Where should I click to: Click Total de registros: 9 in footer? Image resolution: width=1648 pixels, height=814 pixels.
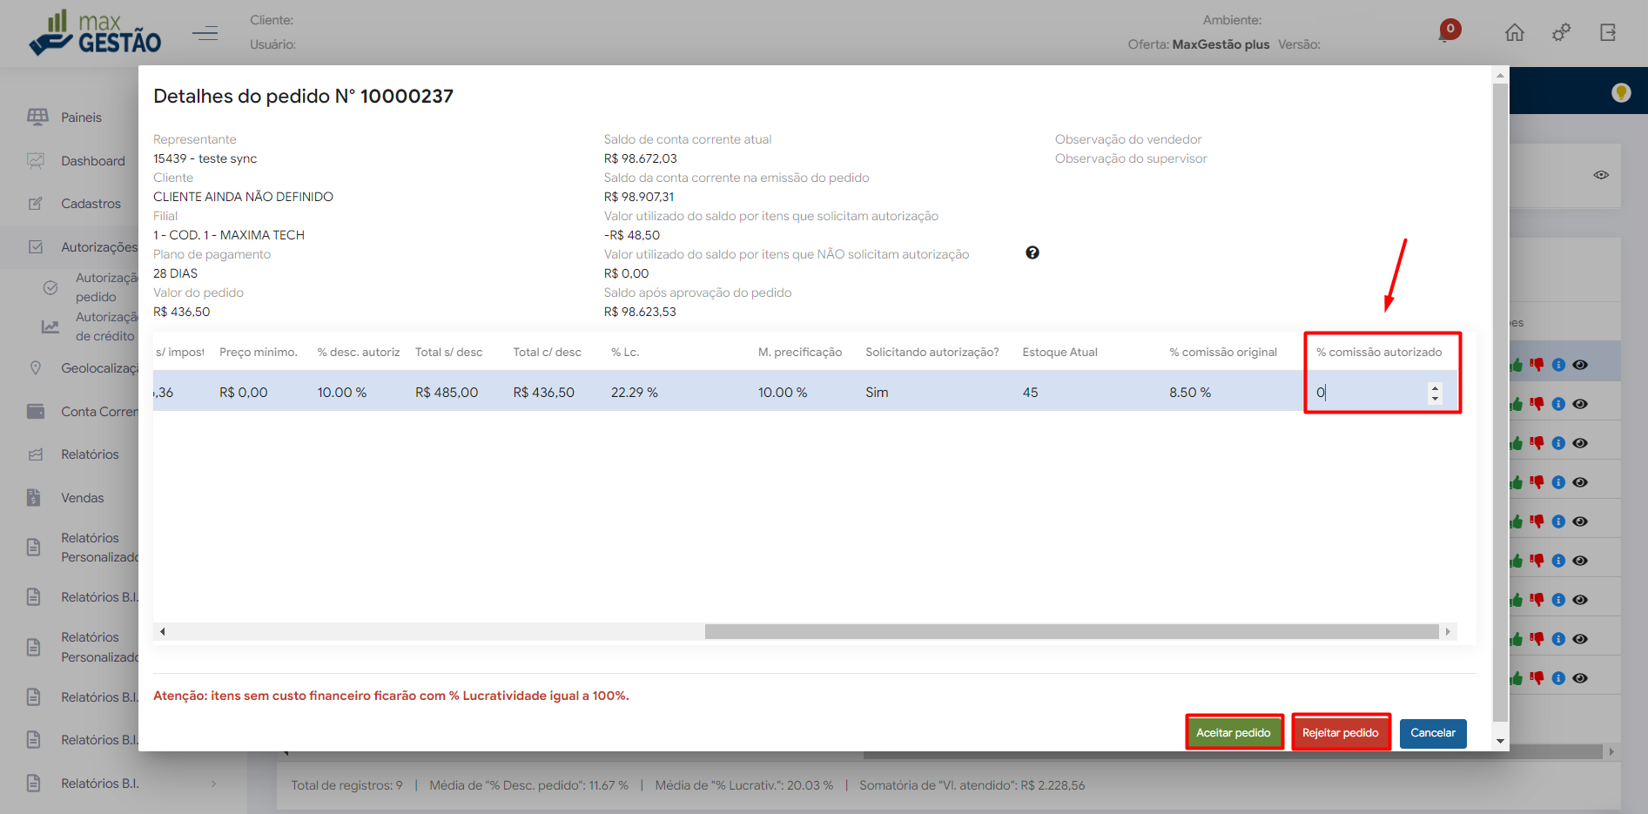[x=346, y=785]
